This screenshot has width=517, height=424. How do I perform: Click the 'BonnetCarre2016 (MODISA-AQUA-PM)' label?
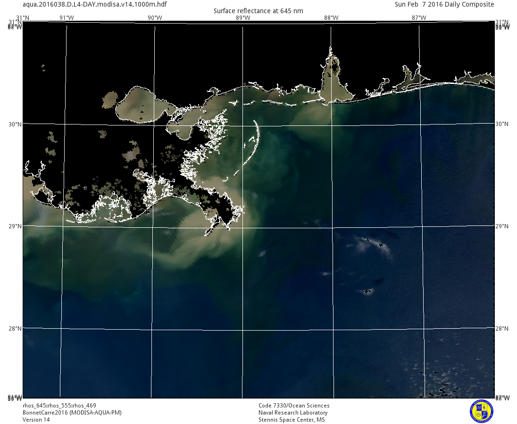(72, 413)
